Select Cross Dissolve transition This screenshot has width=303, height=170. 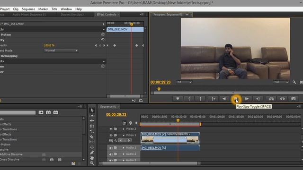click(9, 160)
